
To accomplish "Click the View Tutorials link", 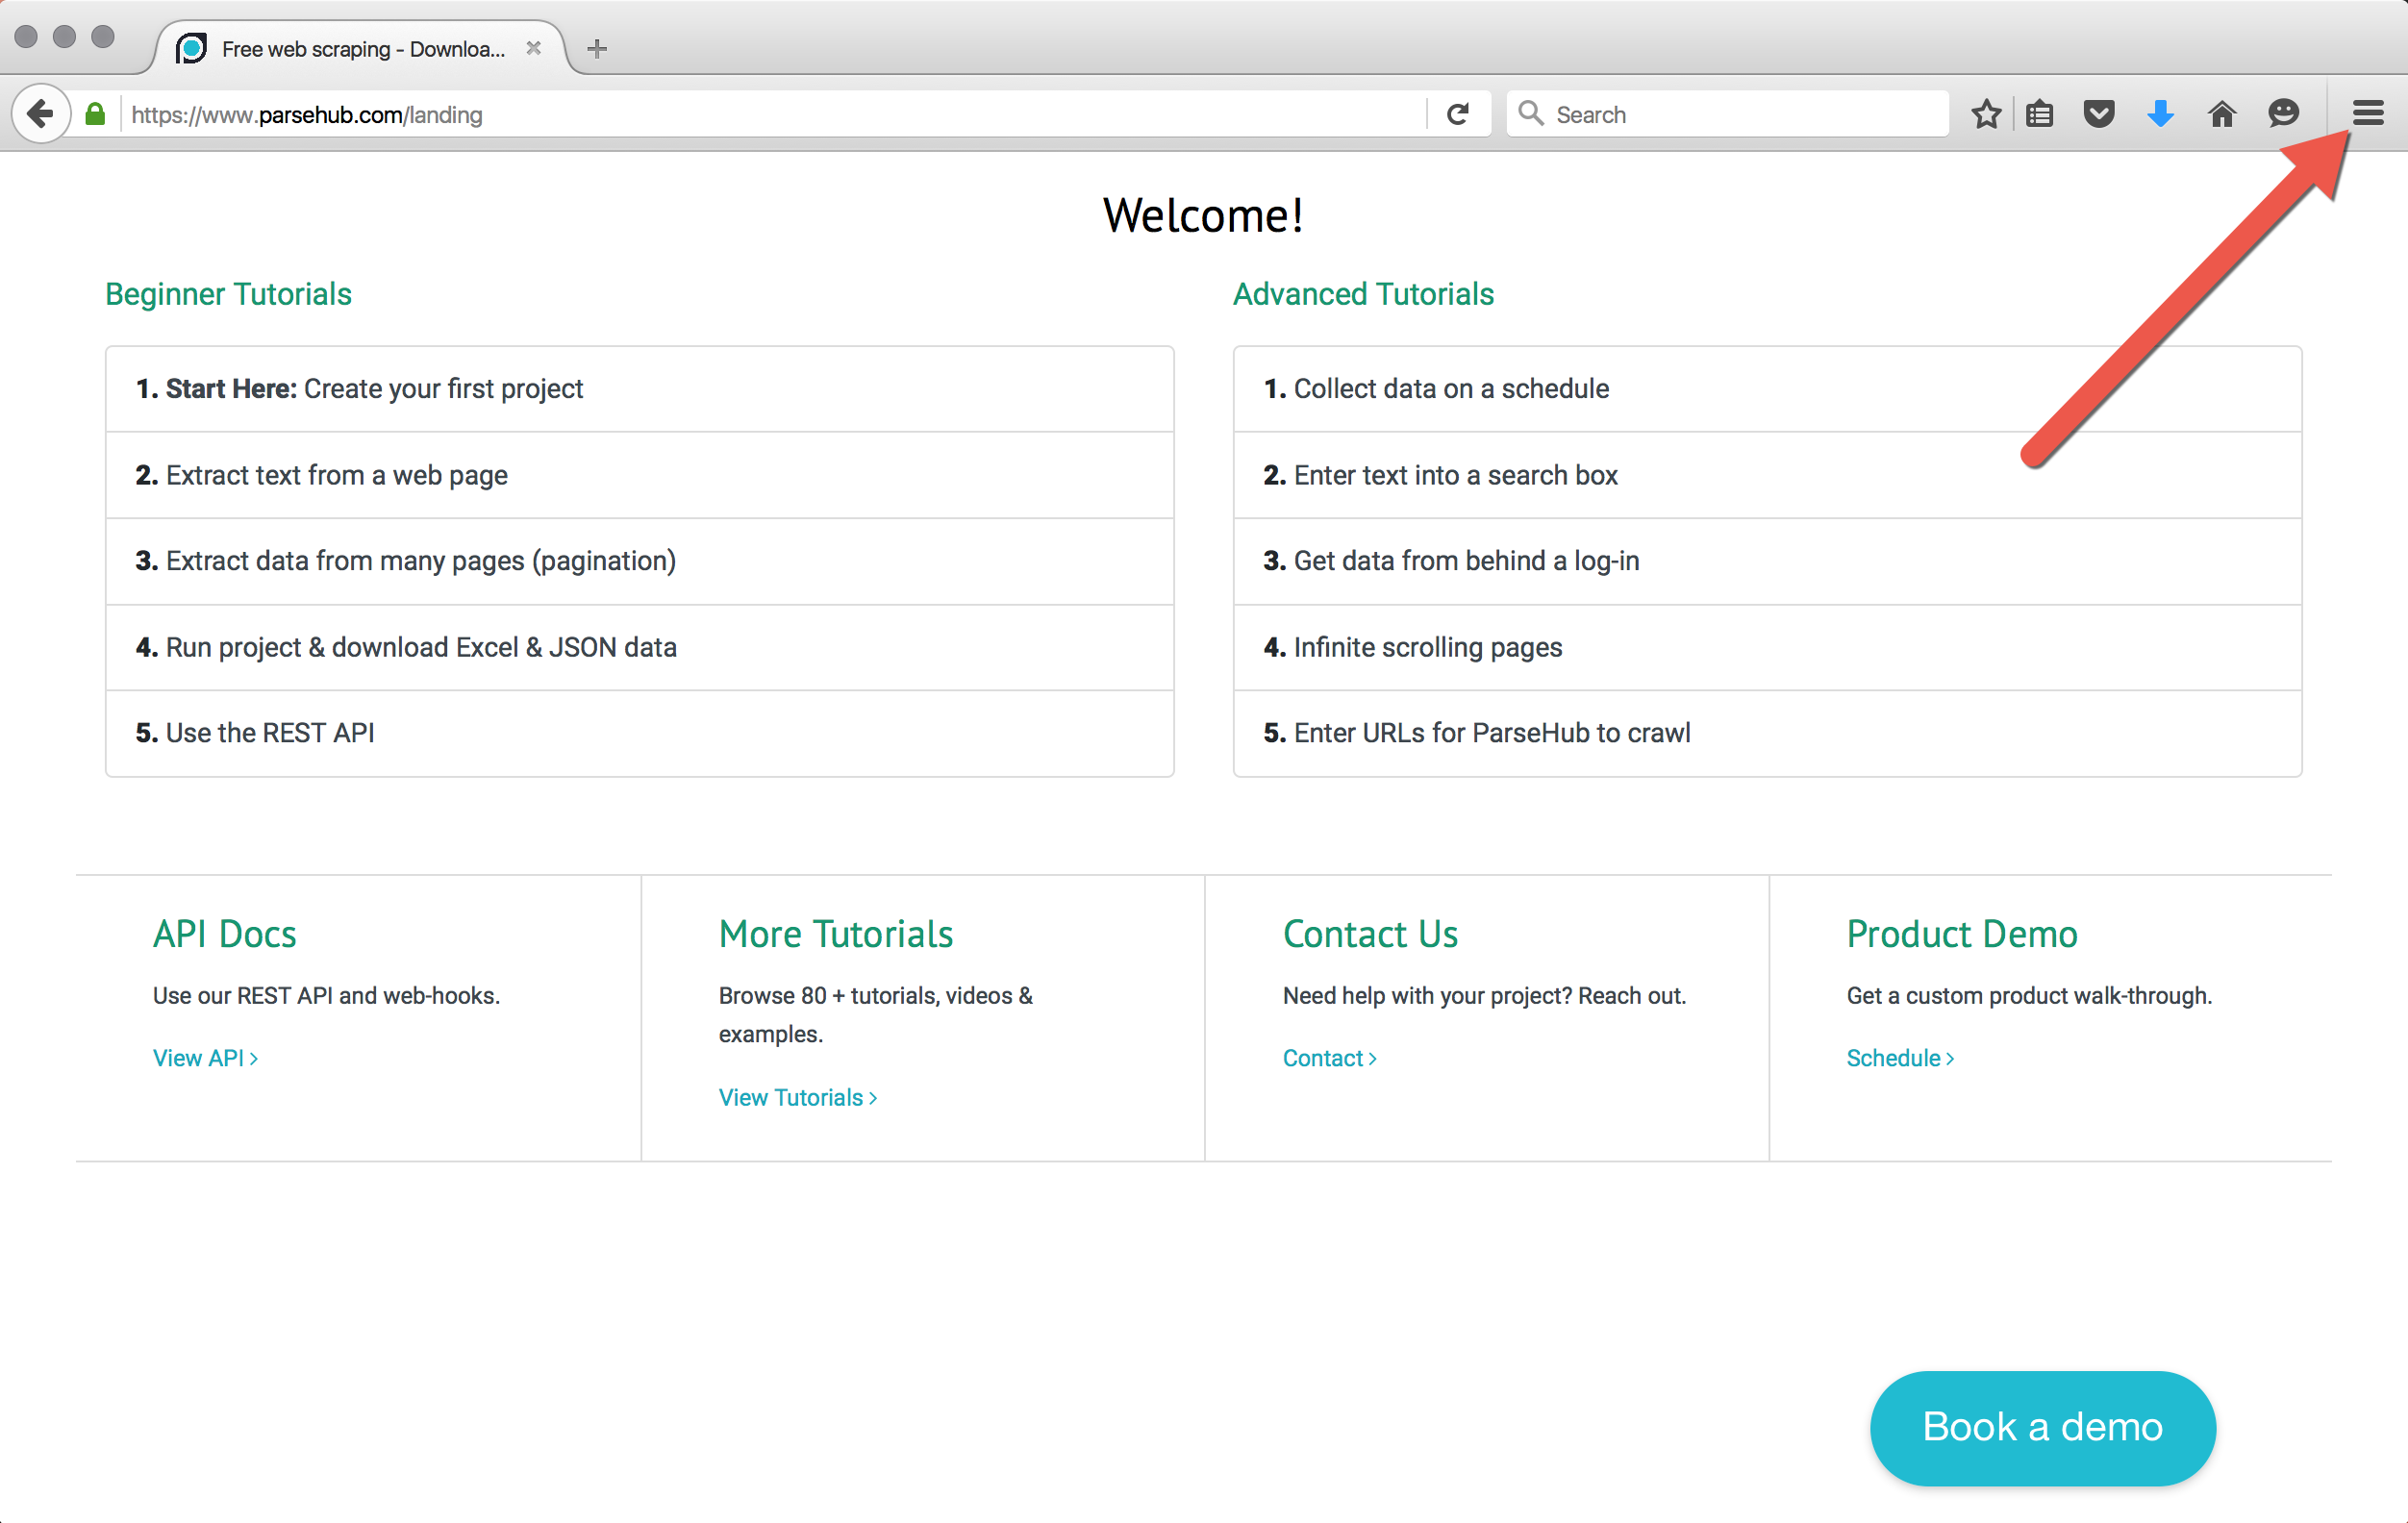I will (798, 1098).
